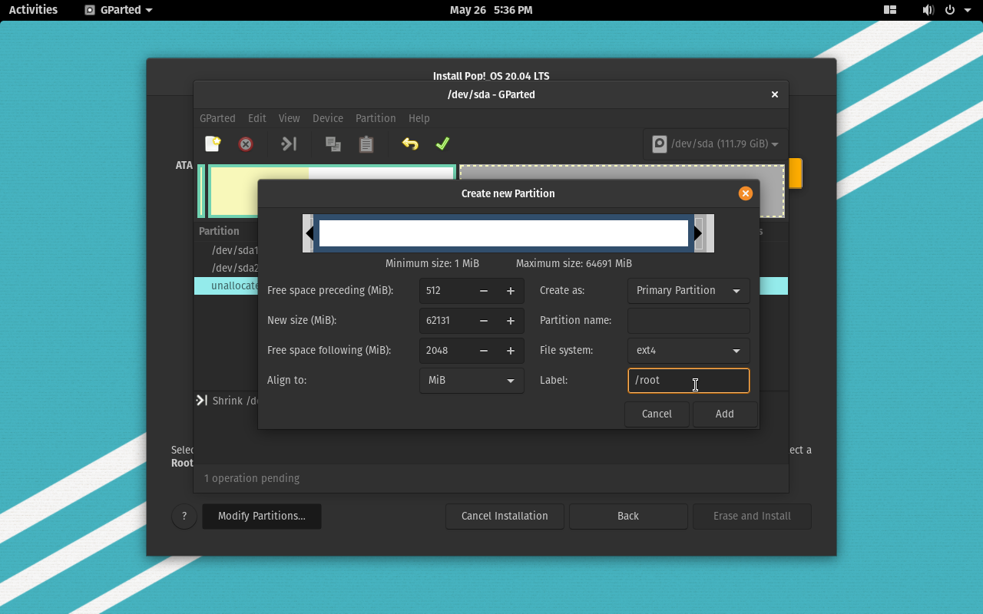
Task: Open the /dev/sda device selector dropdown
Action: pos(713,144)
